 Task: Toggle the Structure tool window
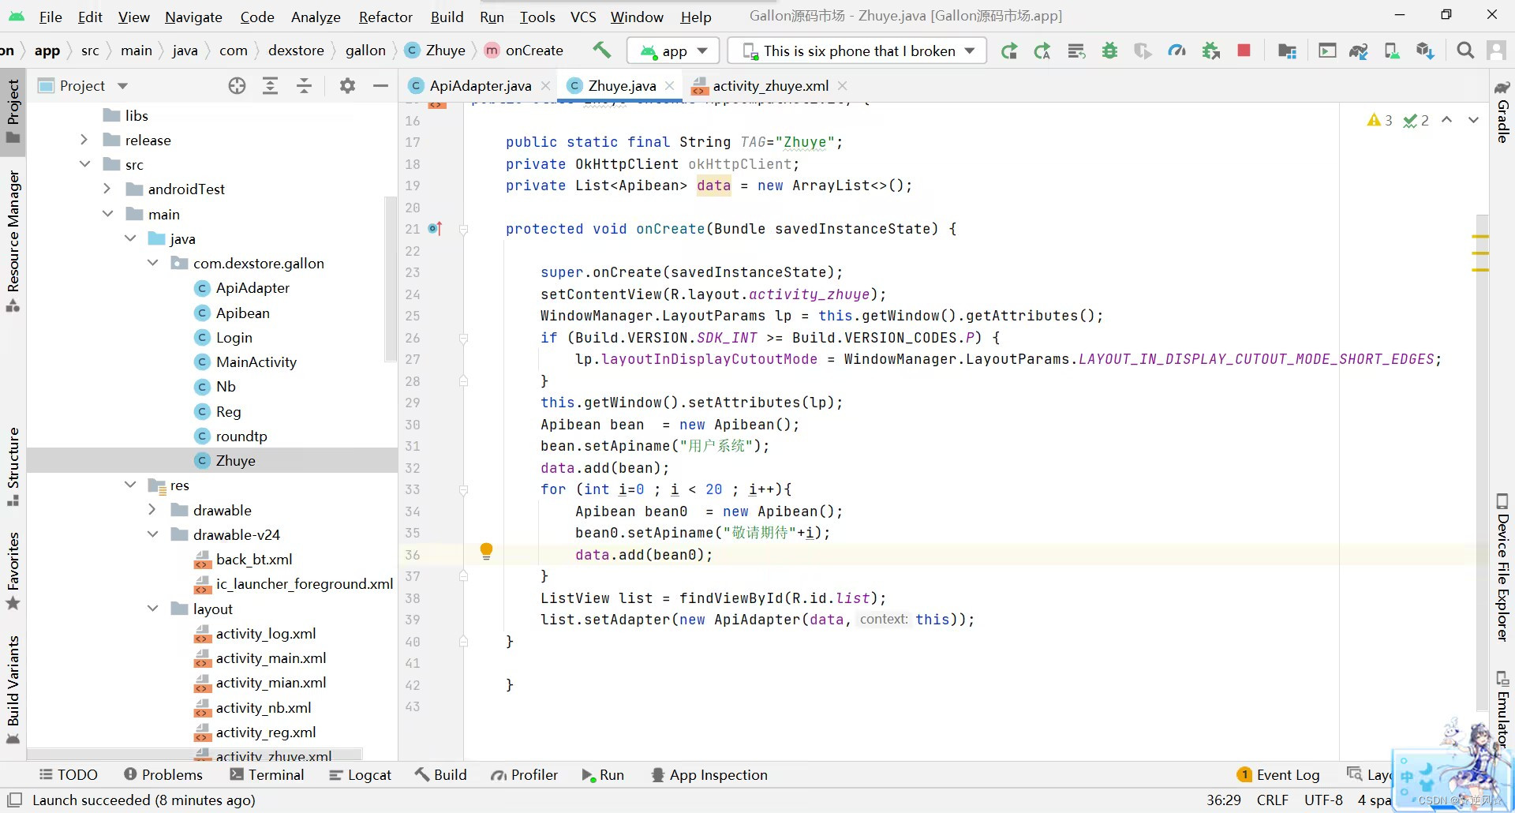(x=13, y=467)
